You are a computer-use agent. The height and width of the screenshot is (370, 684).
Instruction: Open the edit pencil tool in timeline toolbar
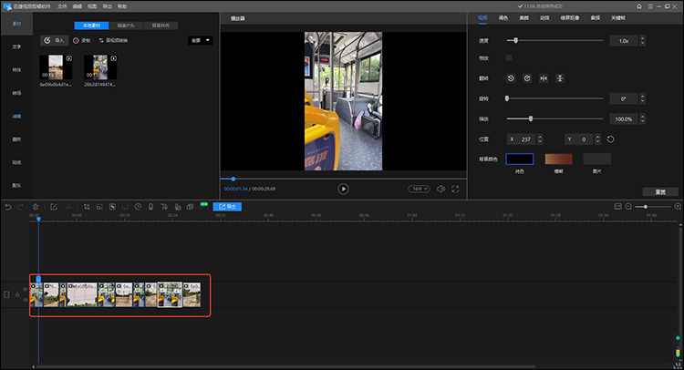tap(54, 207)
